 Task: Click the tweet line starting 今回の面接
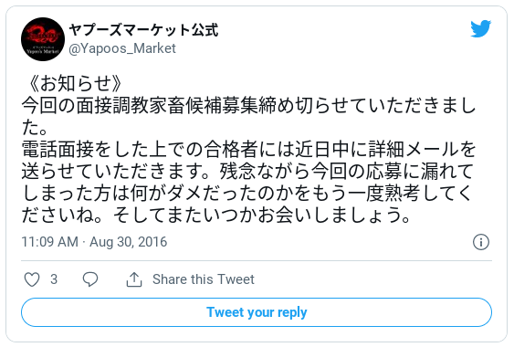click(x=248, y=106)
